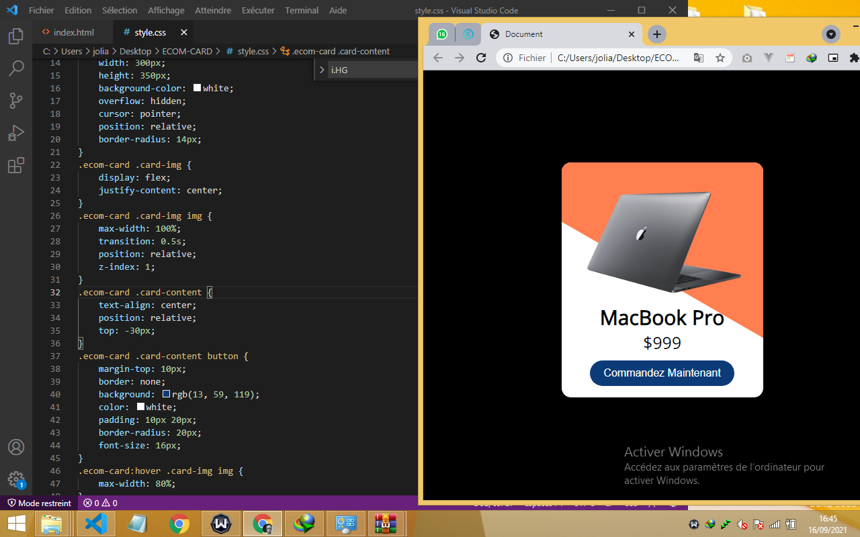
Task: Open the errors and warnings status indicator
Action: pyautogui.click(x=100, y=503)
